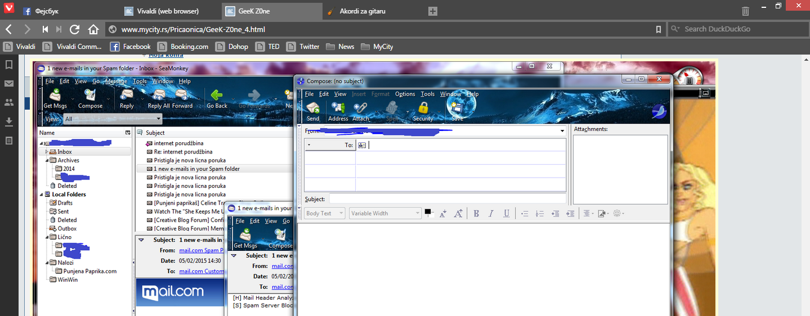Open Vivaldi downloads panel in side bar
Viewport: 810px width, 316px height.
click(x=9, y=121)
